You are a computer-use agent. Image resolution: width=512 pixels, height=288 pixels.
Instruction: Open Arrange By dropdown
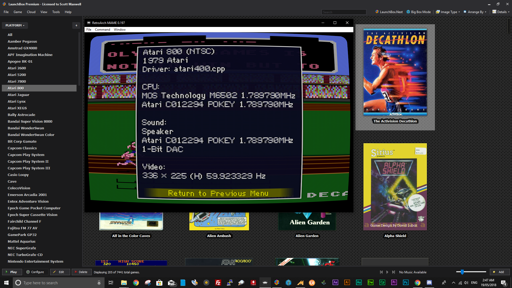click(x=475, y=12)
